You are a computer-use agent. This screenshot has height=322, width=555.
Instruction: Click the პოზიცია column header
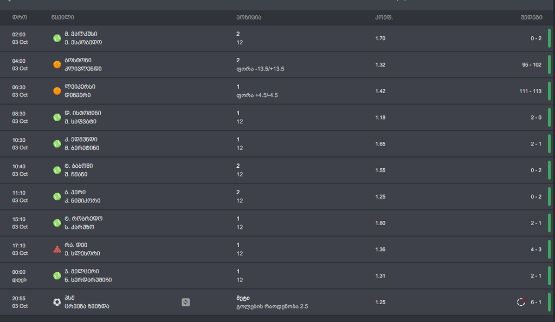click(249, 17)
